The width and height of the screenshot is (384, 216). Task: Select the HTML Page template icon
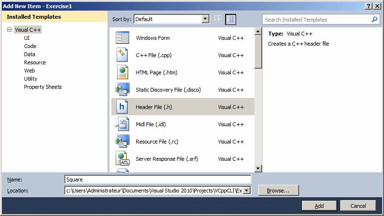(x=122, y=72)
